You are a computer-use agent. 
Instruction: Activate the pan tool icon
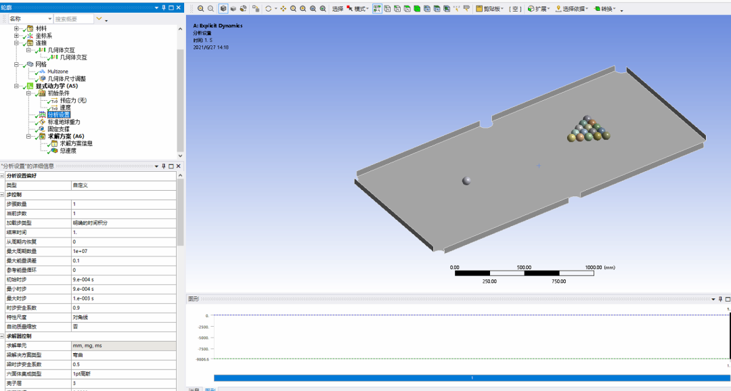(x=283, y=7)
